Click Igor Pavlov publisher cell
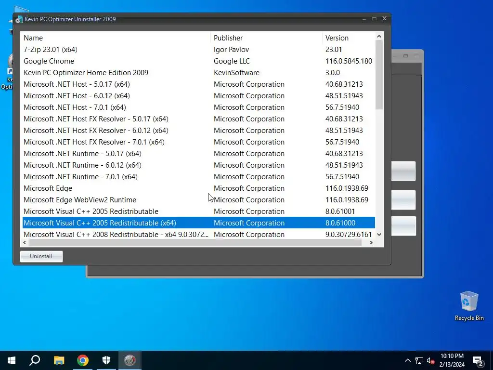Screen dimensions: 493x370 click(232, 50)
